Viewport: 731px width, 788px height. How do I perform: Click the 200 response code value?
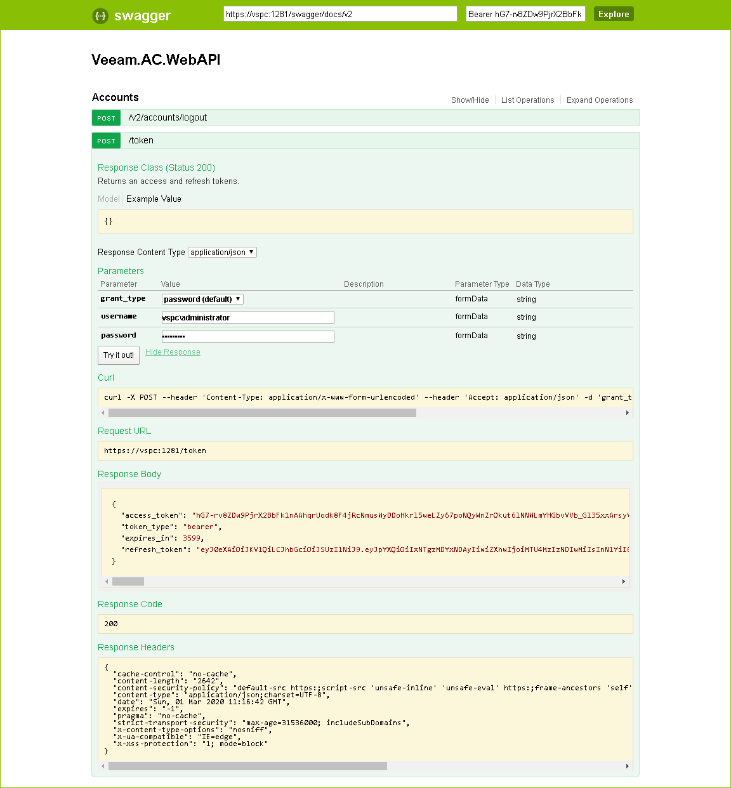click(111, 624)
